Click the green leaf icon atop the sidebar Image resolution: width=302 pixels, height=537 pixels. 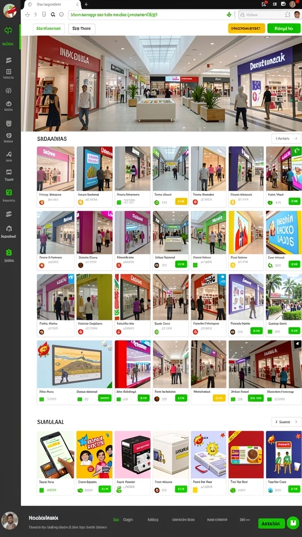coord(9,30)
